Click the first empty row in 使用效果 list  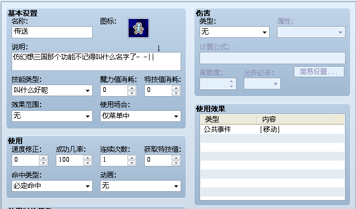(272, 138)
